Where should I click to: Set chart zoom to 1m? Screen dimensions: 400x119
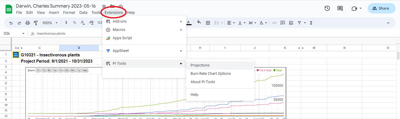(x=60, y=70)
